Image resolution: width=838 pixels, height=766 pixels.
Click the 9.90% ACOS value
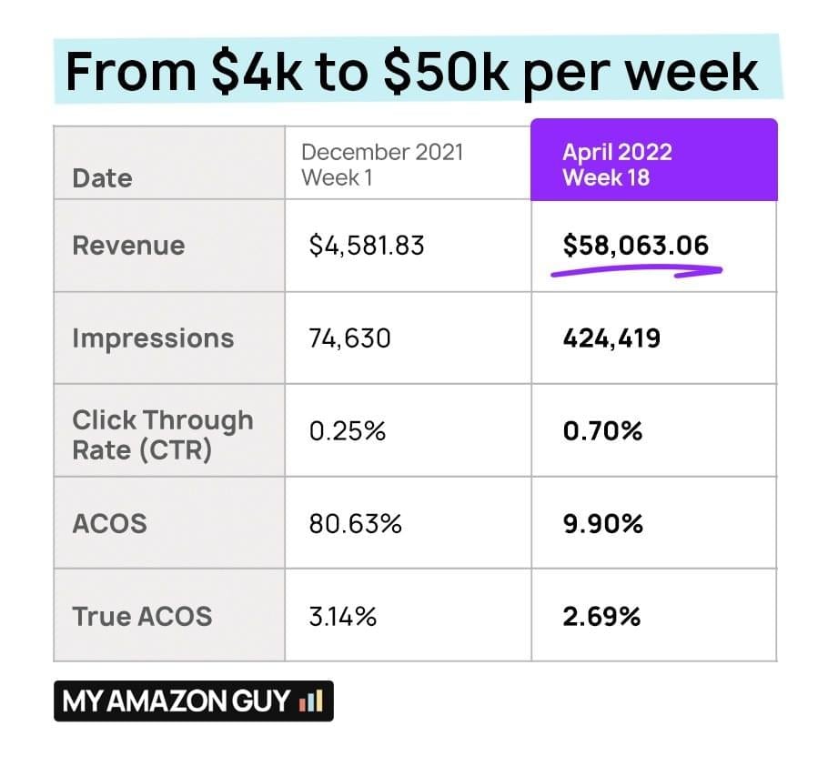pos(602,524)
